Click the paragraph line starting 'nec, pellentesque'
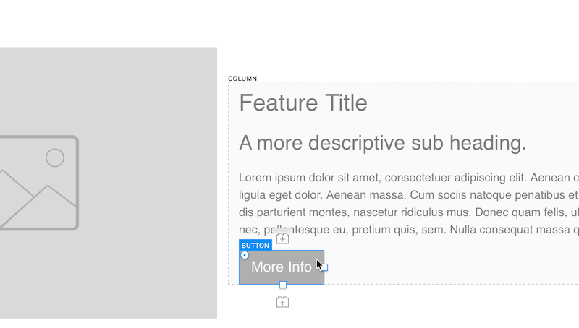This screenshot has height=328, width=579. 409,230
